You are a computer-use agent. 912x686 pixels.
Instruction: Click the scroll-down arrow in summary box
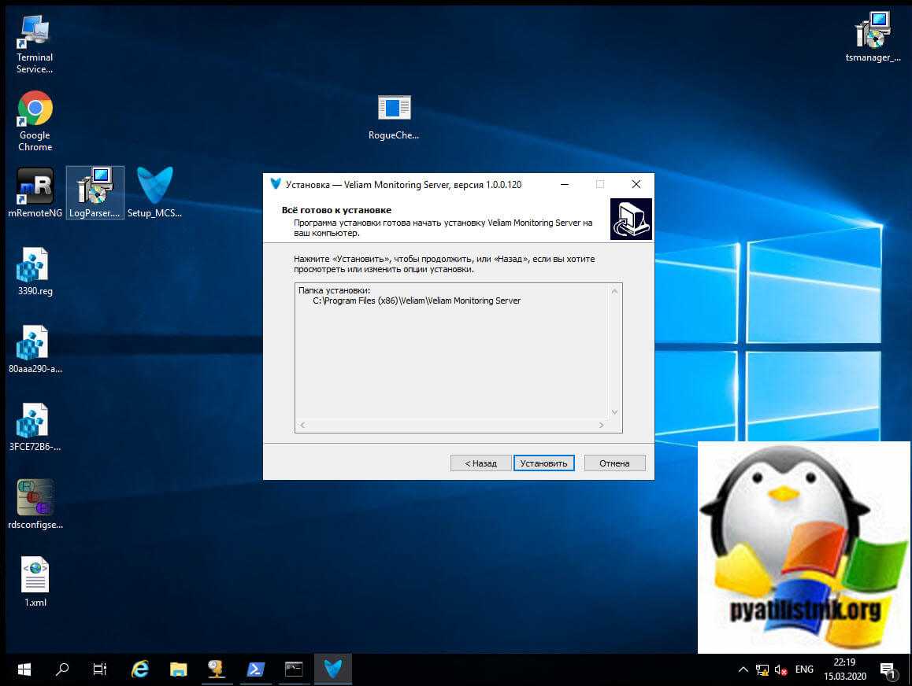pos(615,412)
